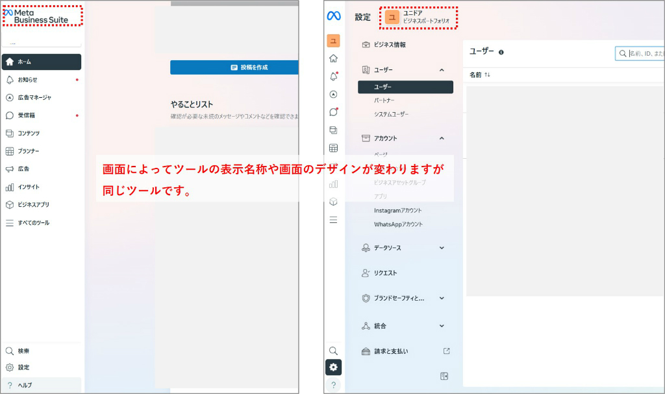Expand the データソース section
Image resolution: width=665 pixels, height=394 pixels.
coord(442,248)
